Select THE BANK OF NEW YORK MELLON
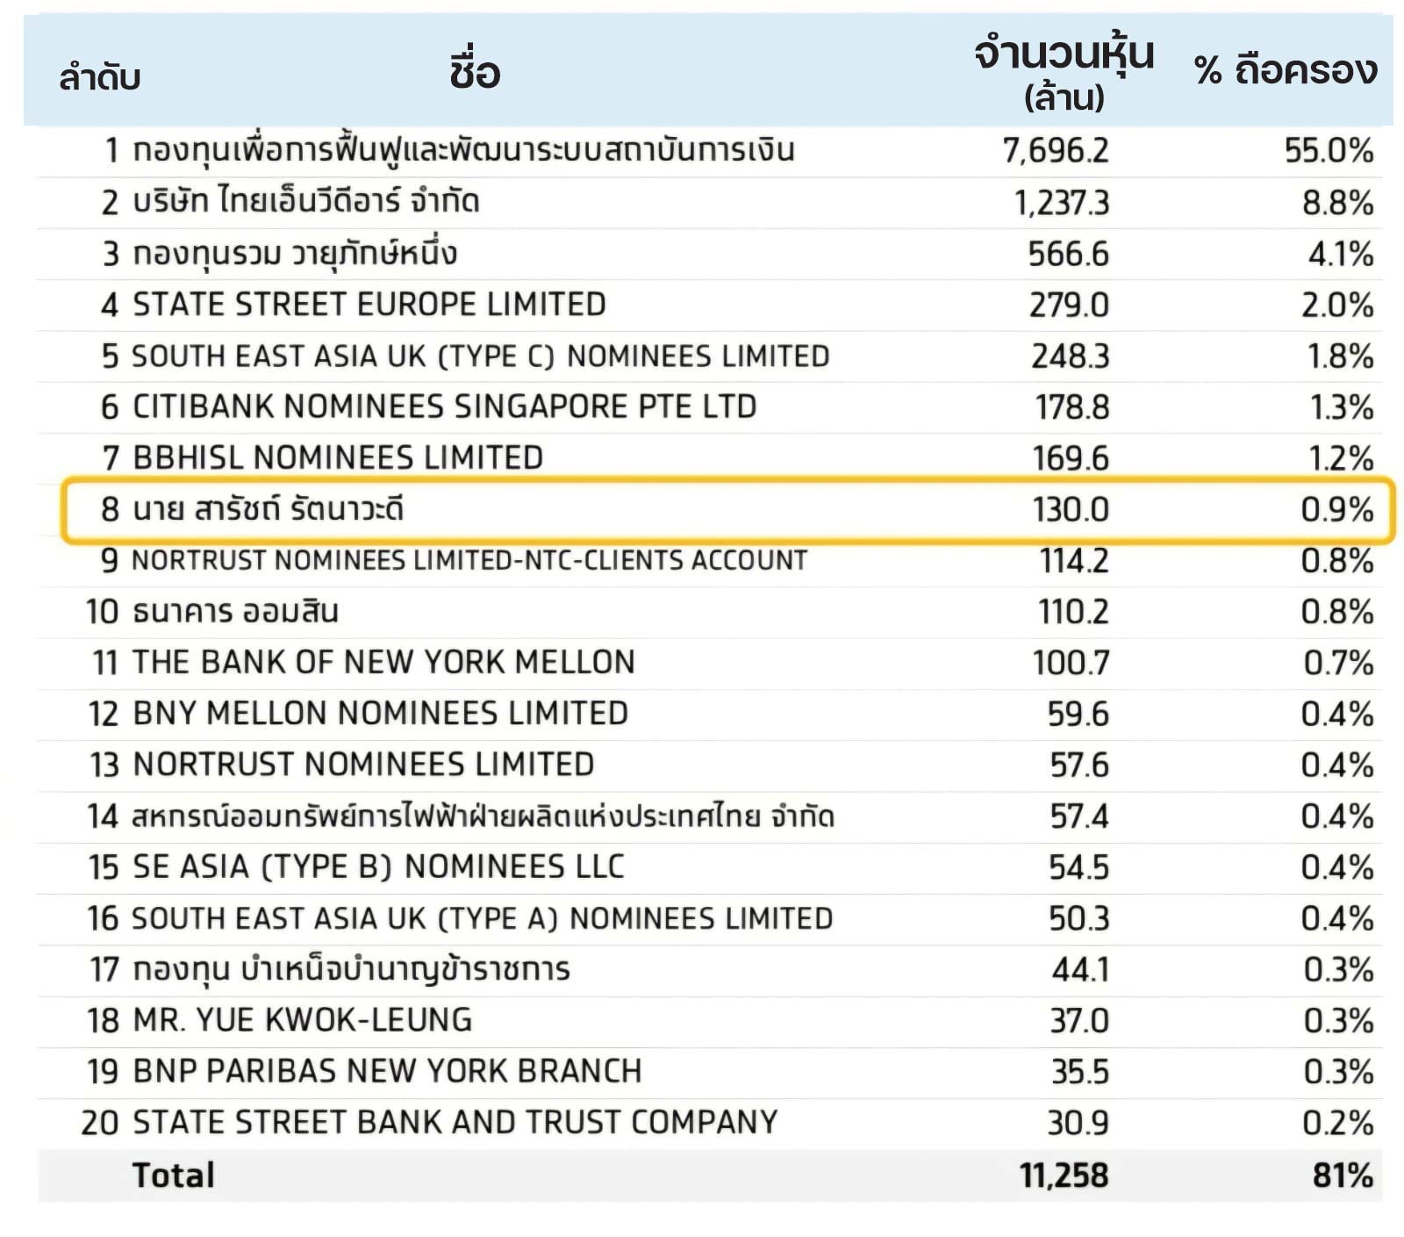 [383, 662]
